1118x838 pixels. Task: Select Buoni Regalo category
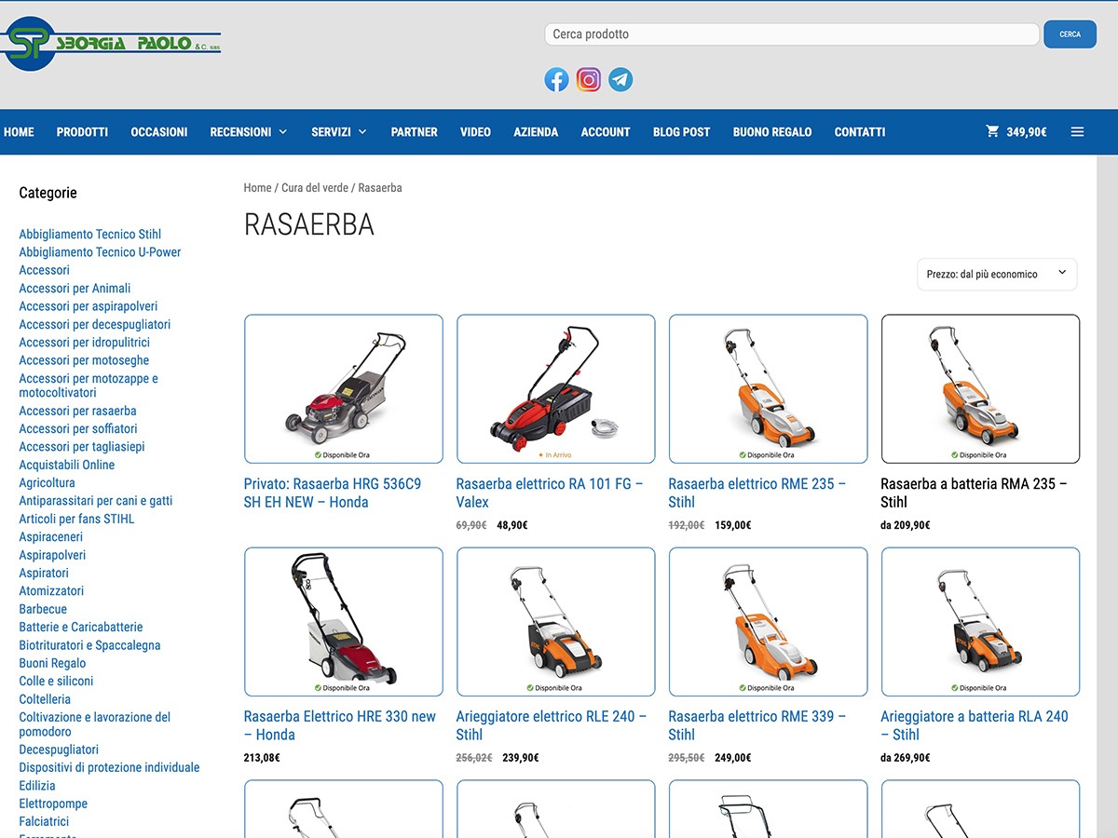(x=52, y=664)
